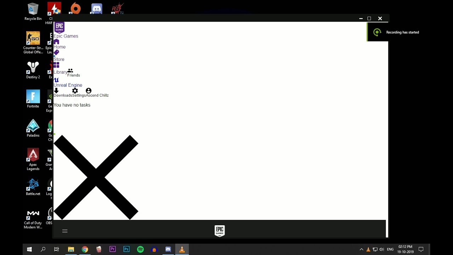Switch to VLC media player on taskbar

[x=182, y=249]
